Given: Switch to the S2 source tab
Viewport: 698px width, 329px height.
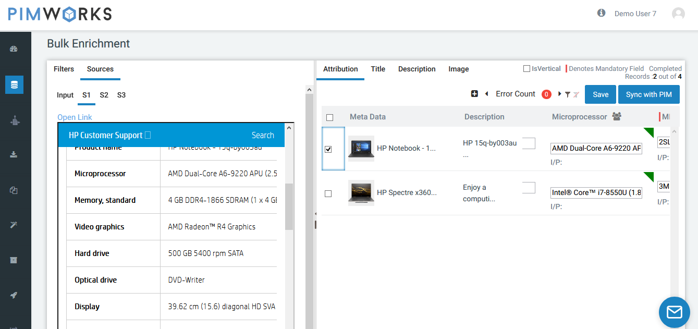Looking at the screenshot, I should (104, 95).
